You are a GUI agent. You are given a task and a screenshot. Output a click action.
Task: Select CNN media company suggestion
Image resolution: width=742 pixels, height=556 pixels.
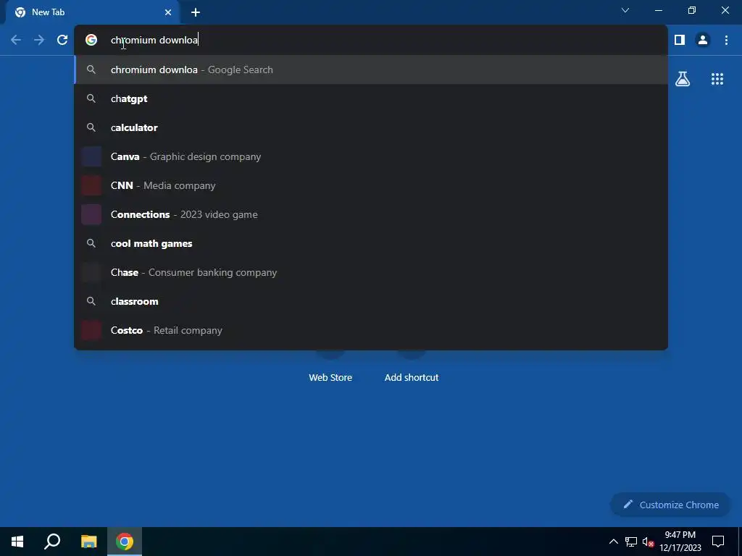pyautogui.click(x=371, y=185)
